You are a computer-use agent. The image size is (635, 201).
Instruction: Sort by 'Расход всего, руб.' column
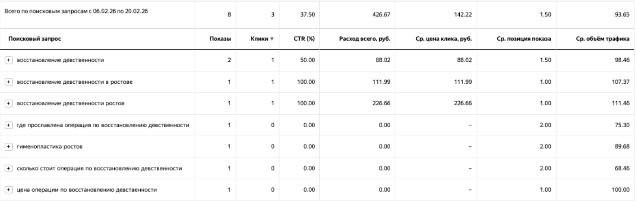(x=366, y=39)
